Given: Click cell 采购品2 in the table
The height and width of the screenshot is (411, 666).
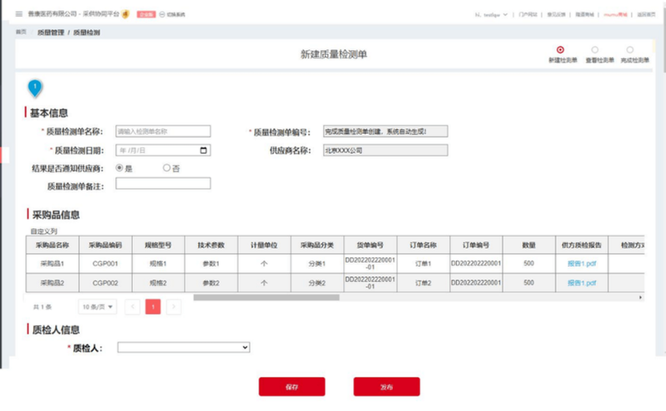Looking at the screenshot, I should [x=52, y=283].
